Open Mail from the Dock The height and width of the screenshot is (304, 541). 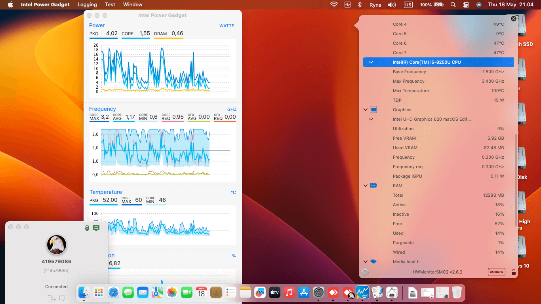143,293
